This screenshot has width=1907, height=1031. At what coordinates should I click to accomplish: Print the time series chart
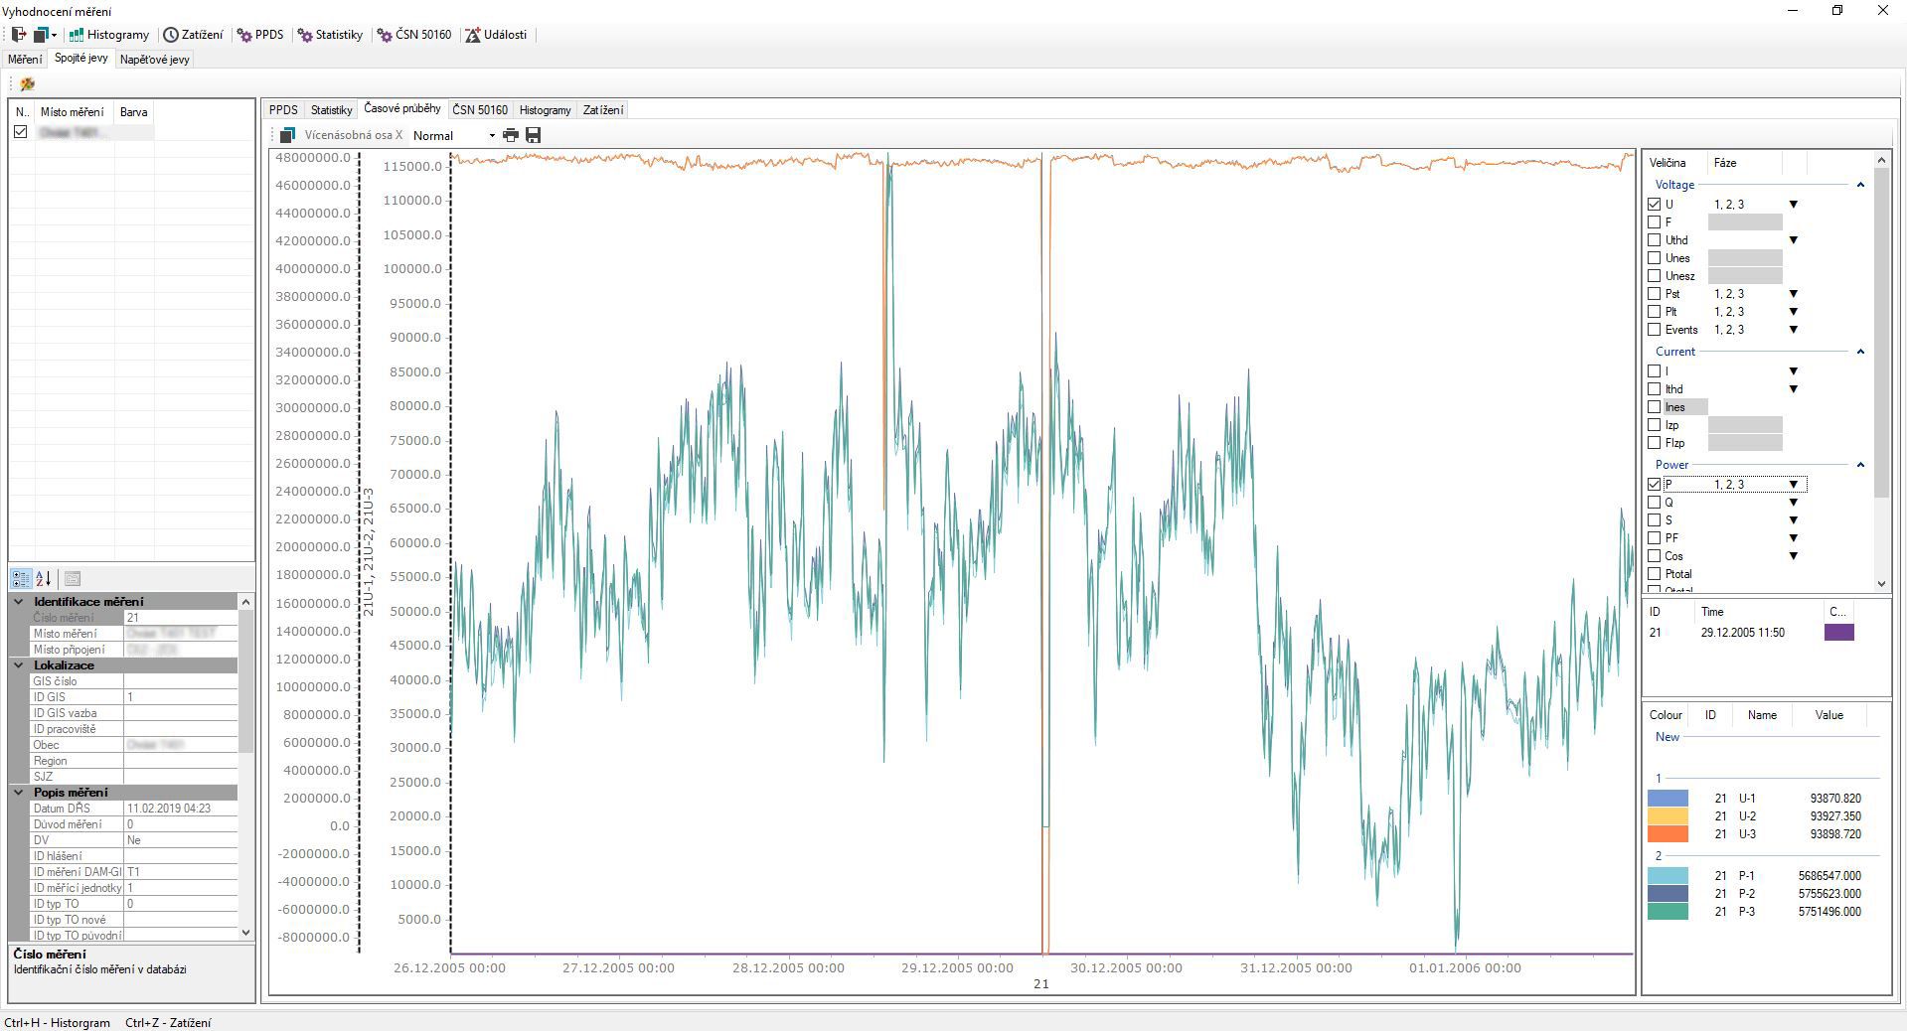tap(511, 135)
